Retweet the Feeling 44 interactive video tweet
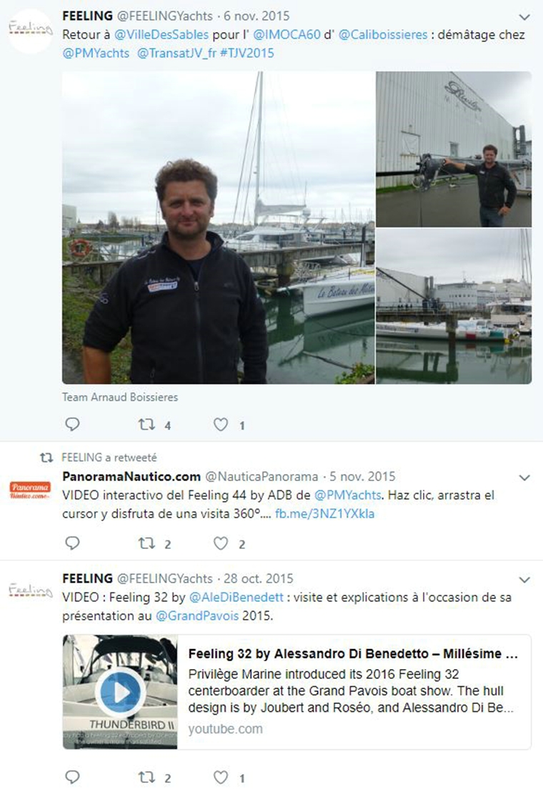The height and width of the screenshot is (792, 543). click(147, 543)
